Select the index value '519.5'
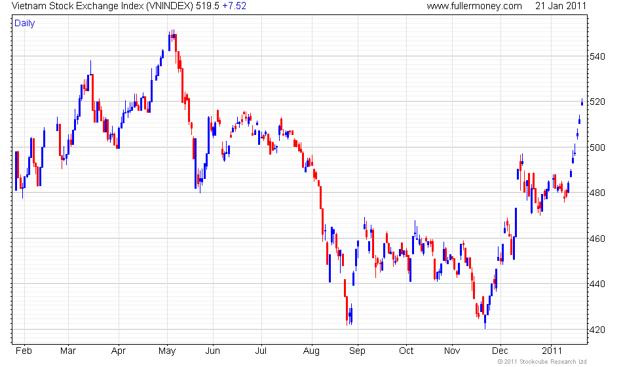The height and width of the screenshot is (367, 642). coord(208,6)
